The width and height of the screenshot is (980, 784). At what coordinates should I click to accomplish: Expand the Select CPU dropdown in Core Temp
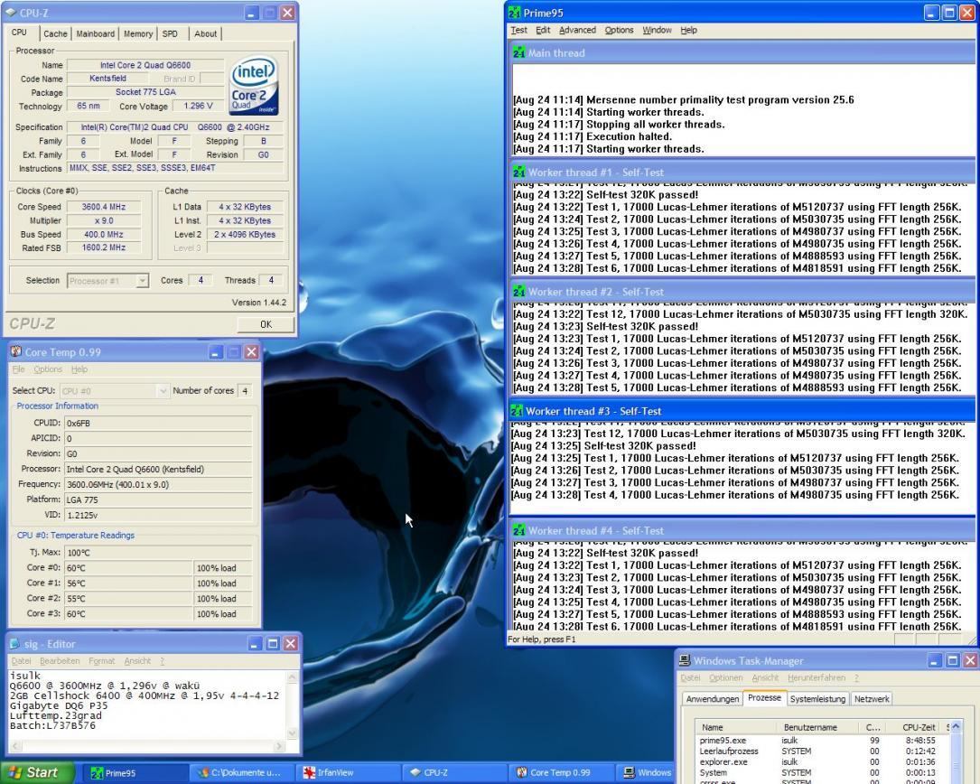tap(163, 391)
